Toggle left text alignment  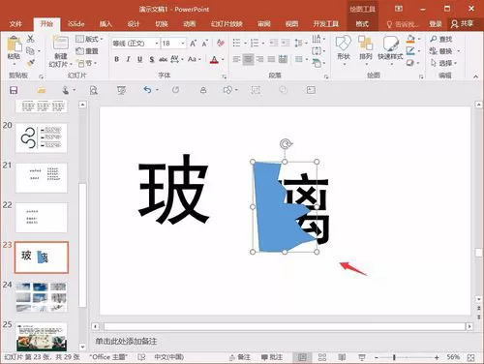pyautogui.click(x=236, y=59)
